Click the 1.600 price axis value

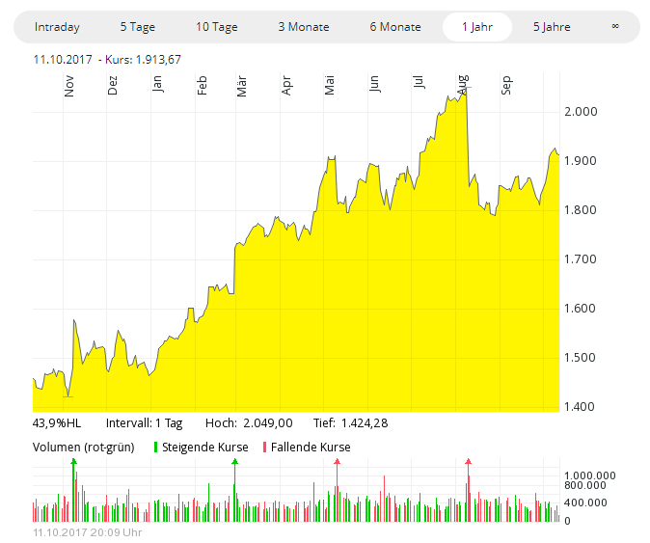point(580,309)
